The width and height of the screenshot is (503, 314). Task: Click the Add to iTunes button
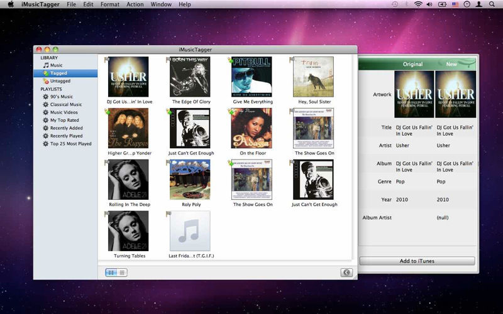417,261
